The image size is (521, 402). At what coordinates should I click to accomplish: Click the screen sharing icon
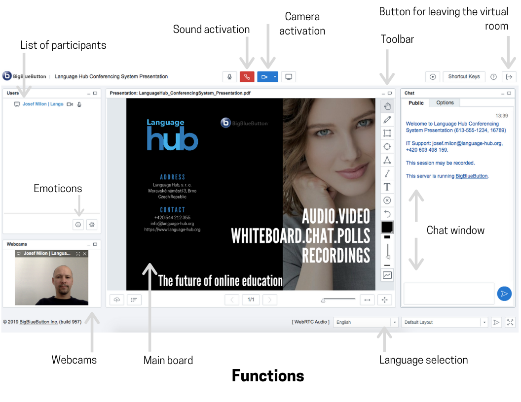pyautogui.click(x=289, y=77)
